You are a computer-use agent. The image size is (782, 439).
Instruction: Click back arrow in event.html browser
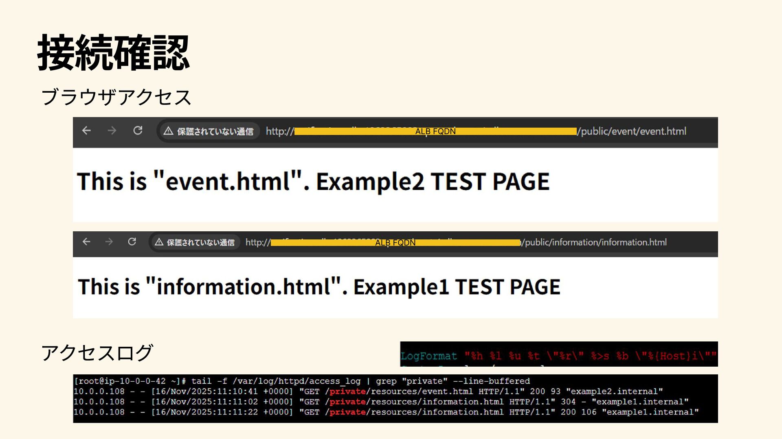click(86, 131)
